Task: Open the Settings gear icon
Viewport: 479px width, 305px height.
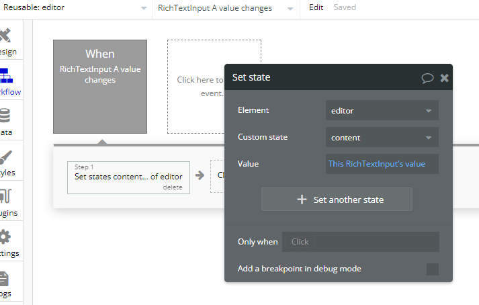Action: [x=7, y=238]
